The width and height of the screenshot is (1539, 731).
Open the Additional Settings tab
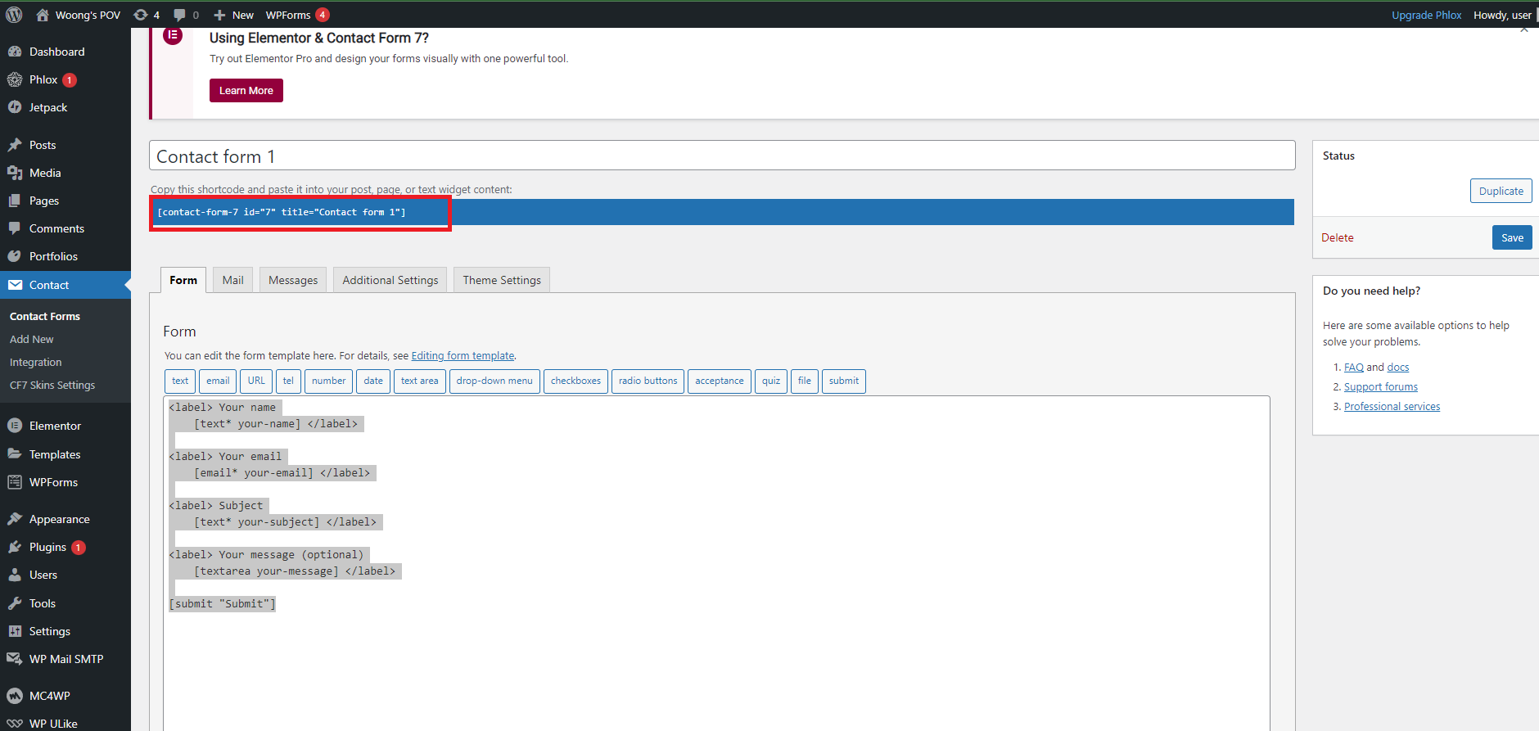tap(390, 280)
